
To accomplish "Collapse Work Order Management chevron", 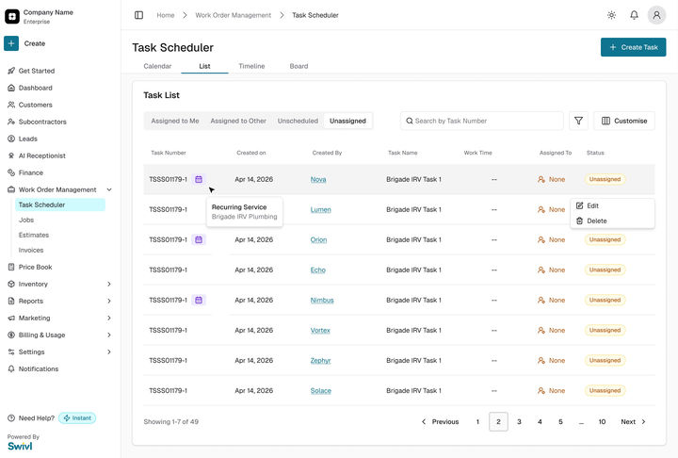I will coord(109,189).
